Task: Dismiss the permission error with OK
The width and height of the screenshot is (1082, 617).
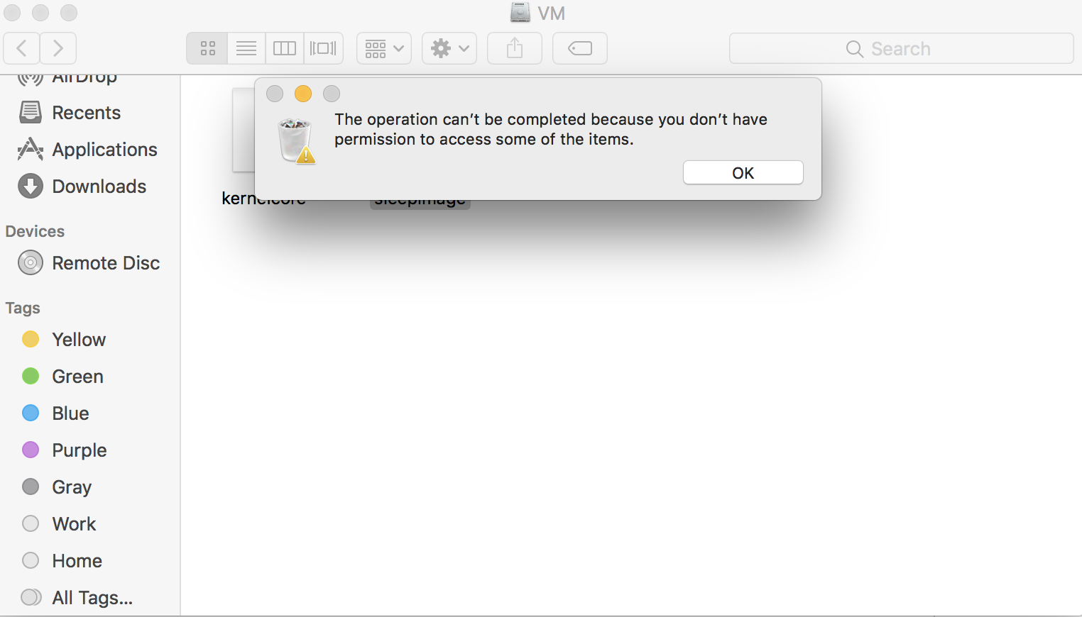Action: point(743,172)
